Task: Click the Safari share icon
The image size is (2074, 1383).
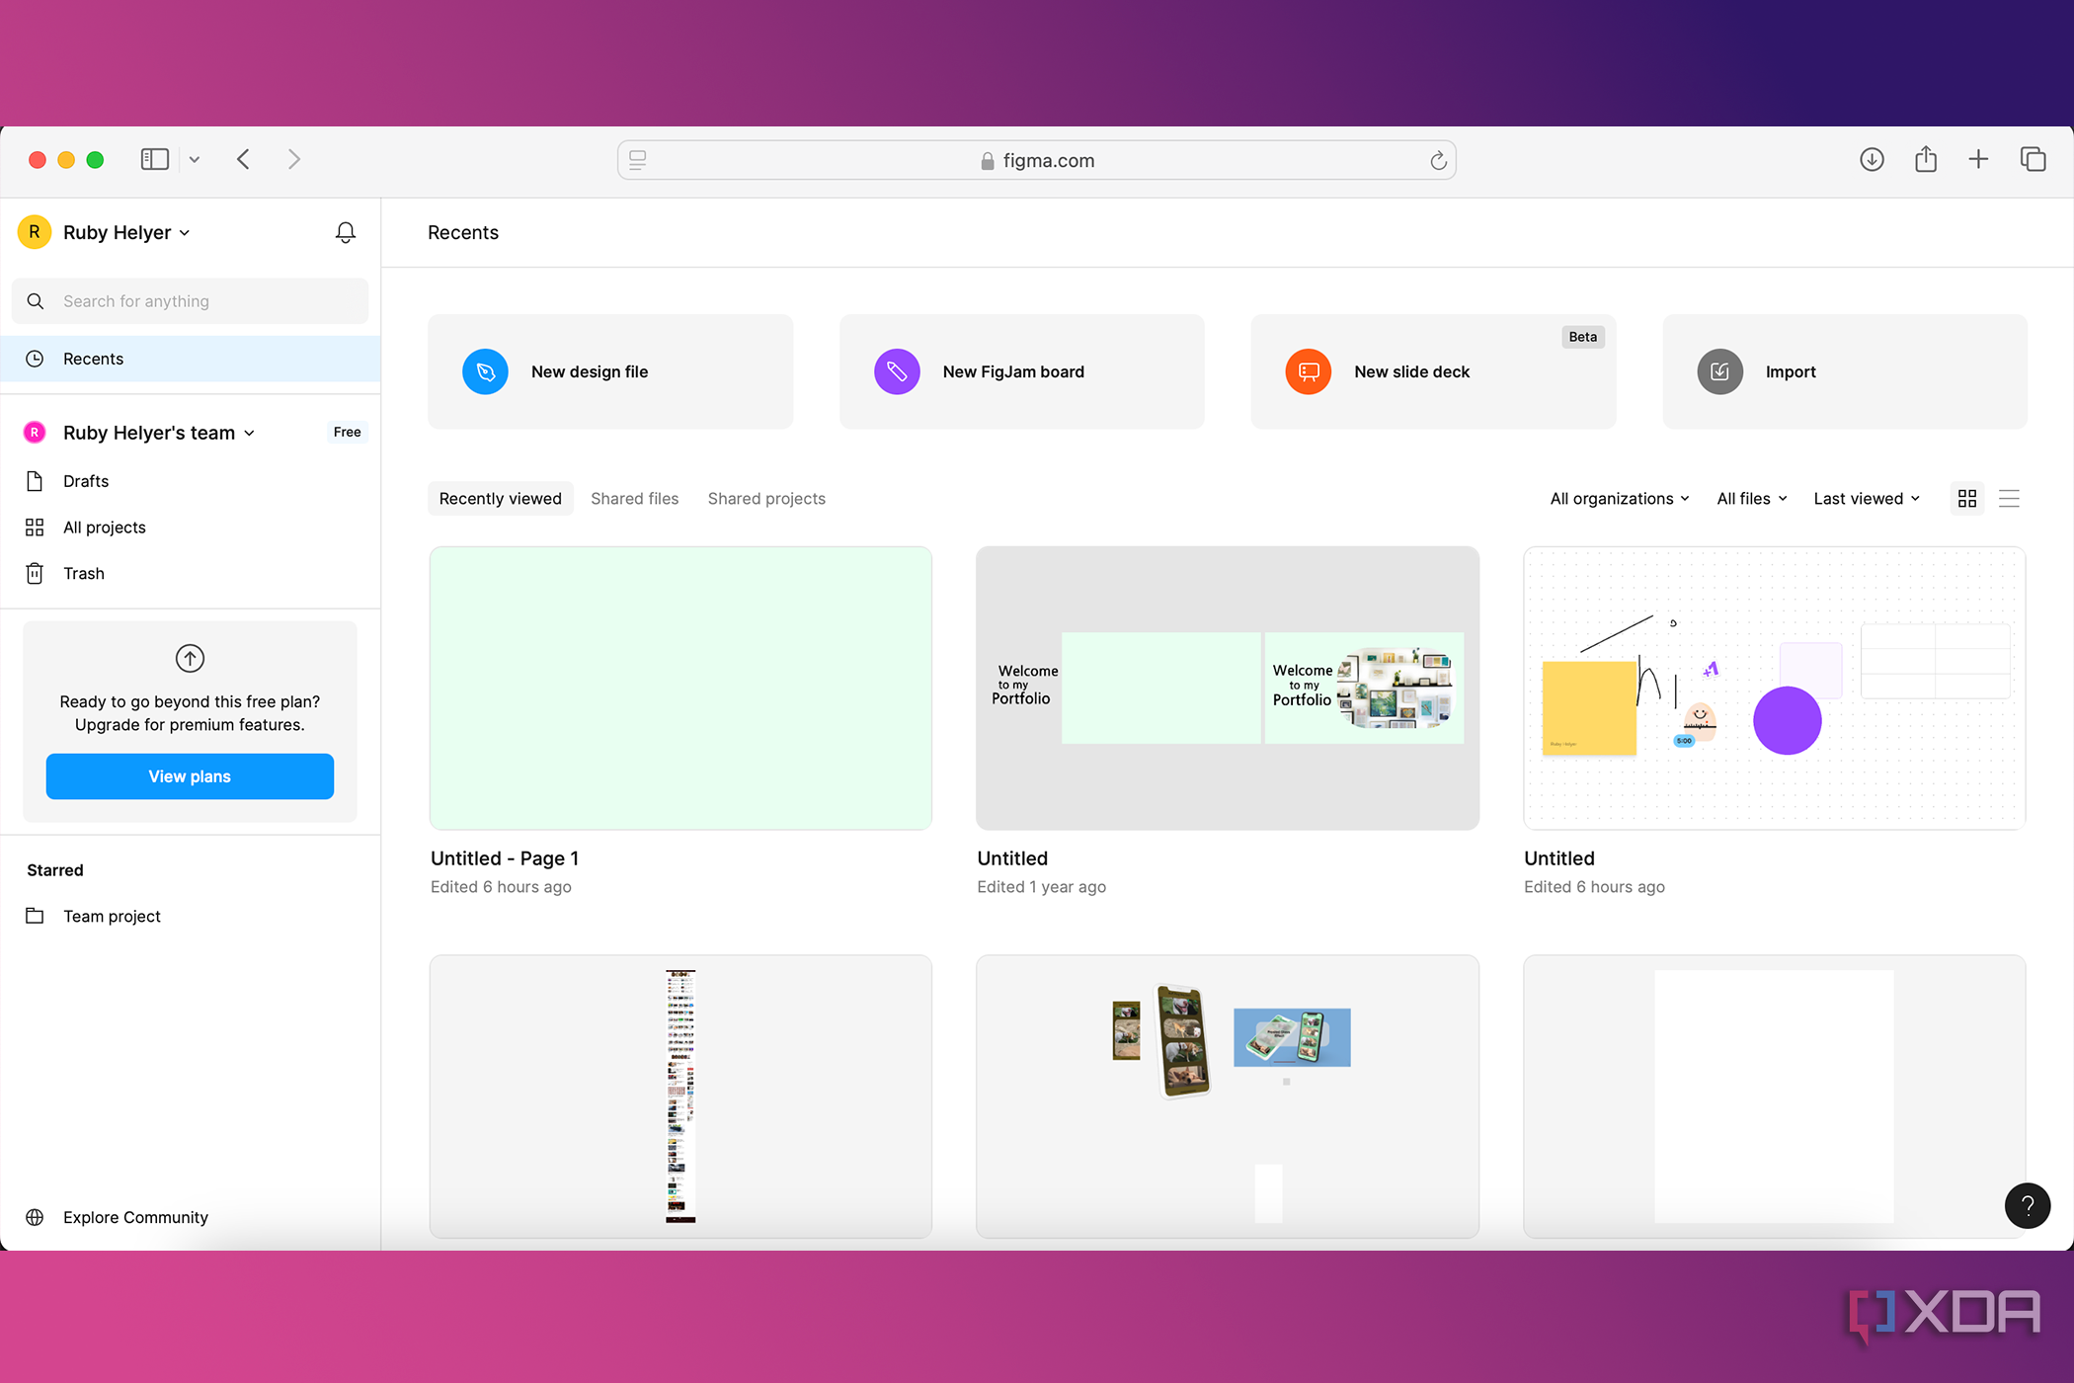Action: click(1925, 159)
